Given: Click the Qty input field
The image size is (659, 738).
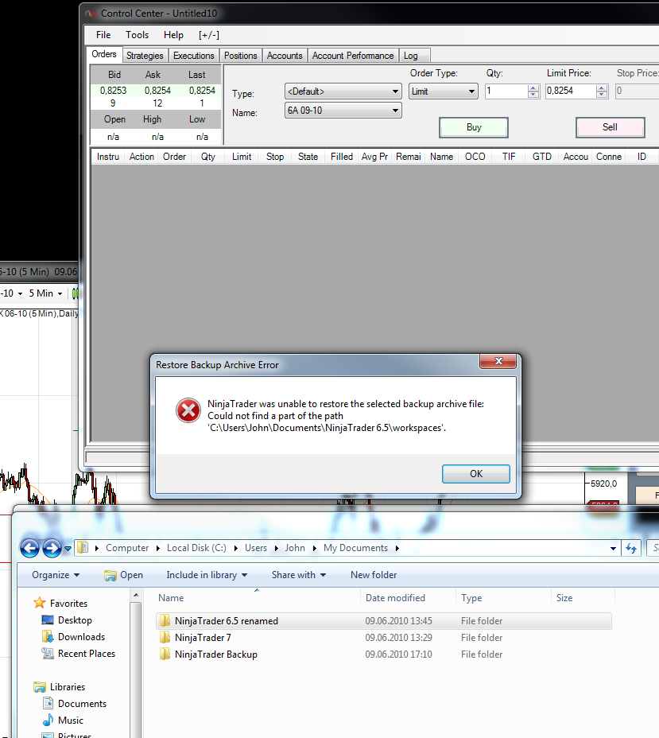Looking at the screenshot, I should (x=506, y=91).
